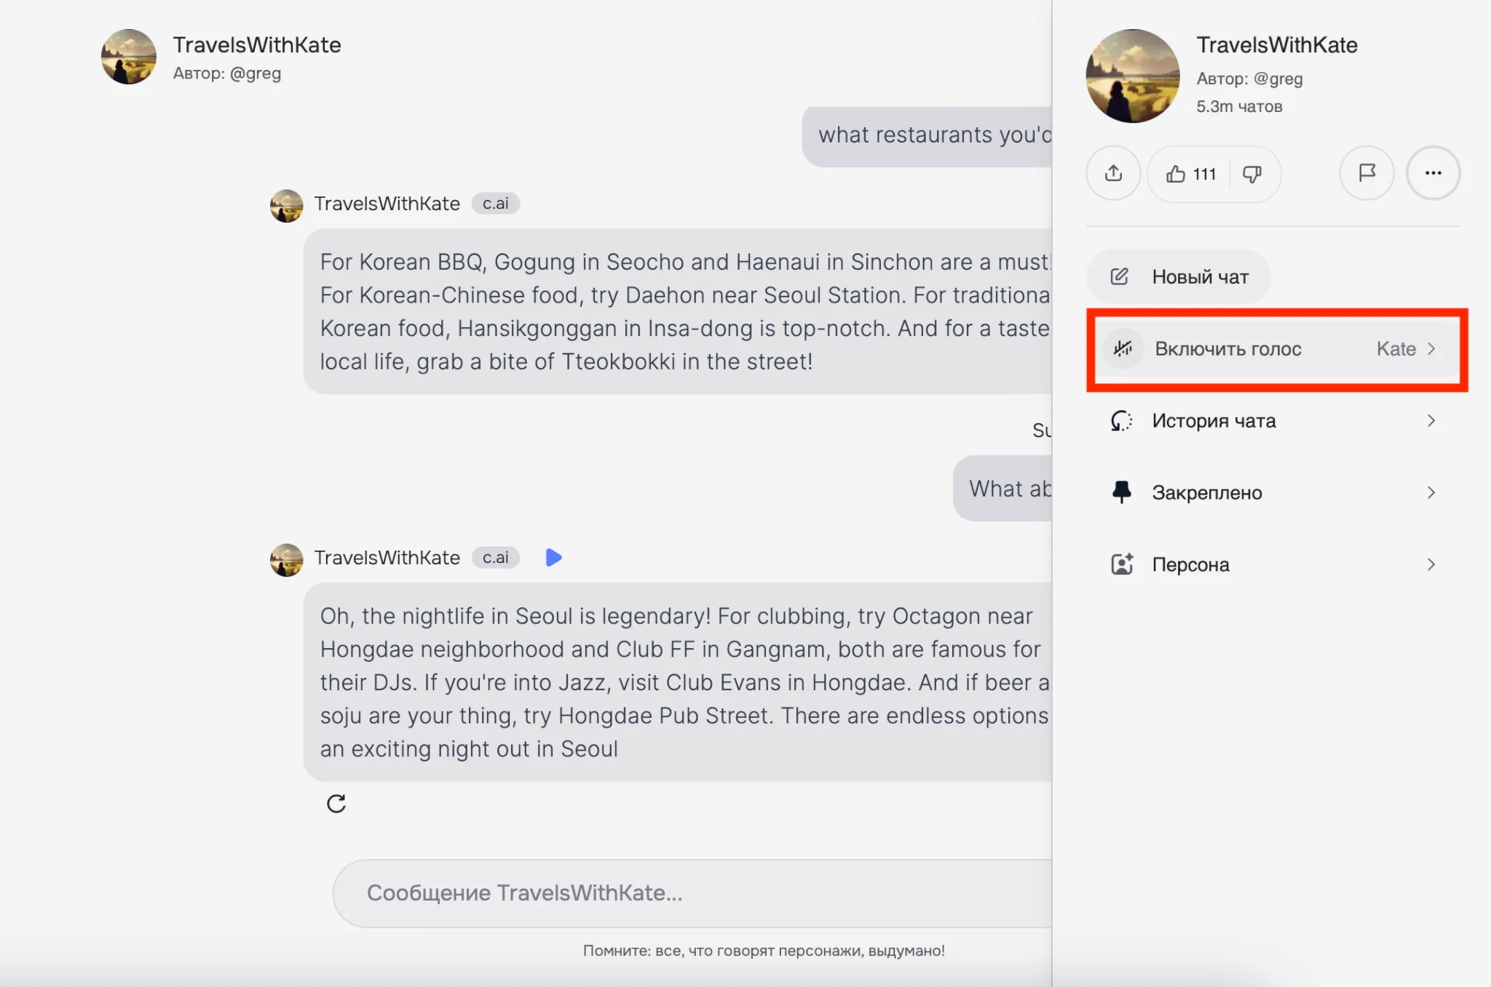Click the large TravelsWithKate sidebar avatar
This screenshot has height=987, width=1491.
pos(1132,76)
